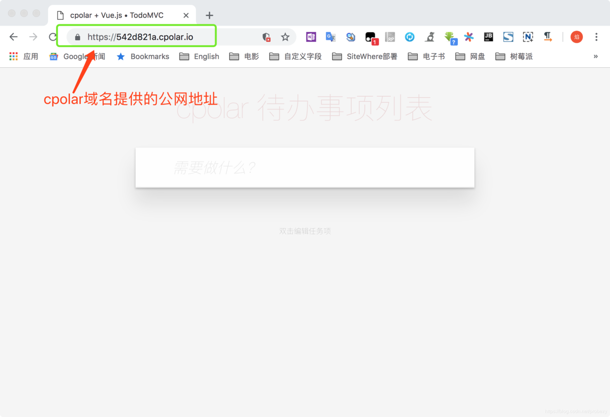610x417 pixels.
Task: Click the 双击编辑任务项 footer text
Action: click(305, 231)
